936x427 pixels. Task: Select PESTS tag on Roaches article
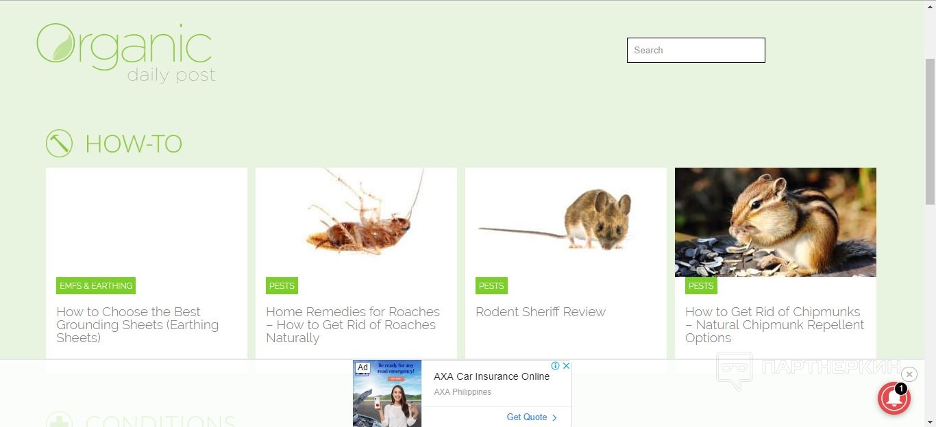282,285
